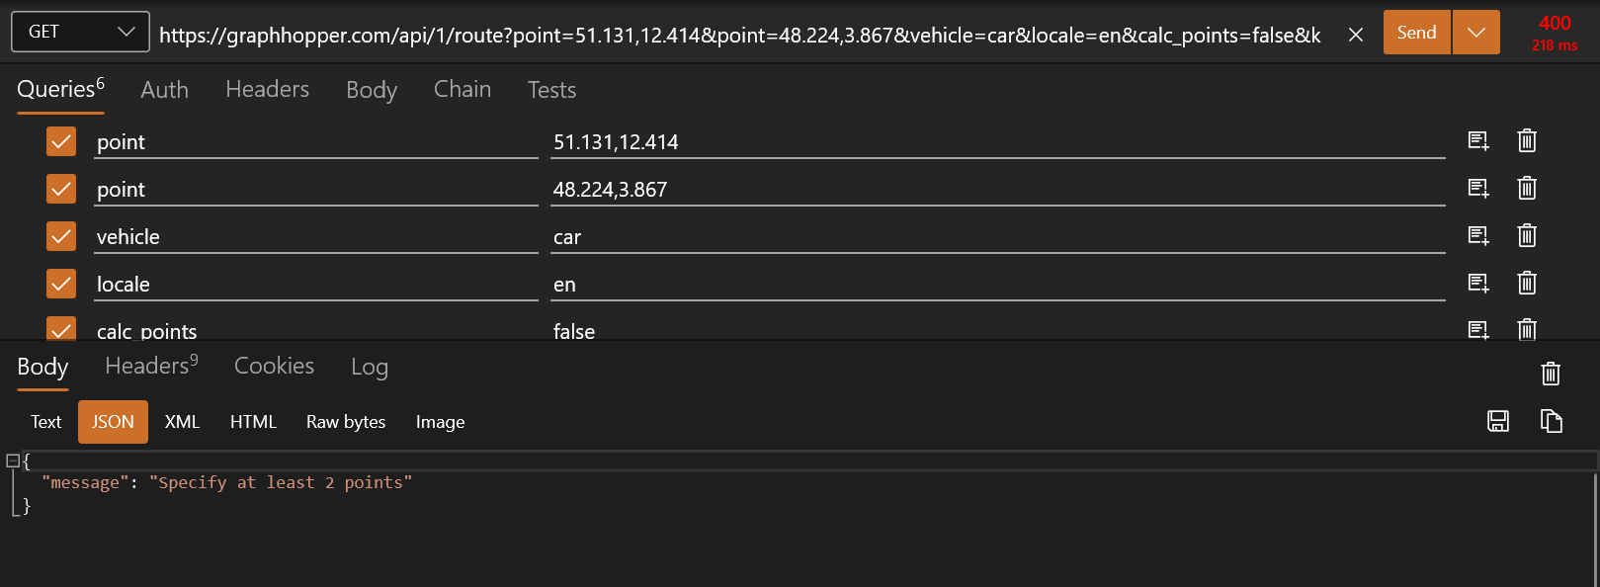View response as Raw bytes

click(x=345, y=422)
